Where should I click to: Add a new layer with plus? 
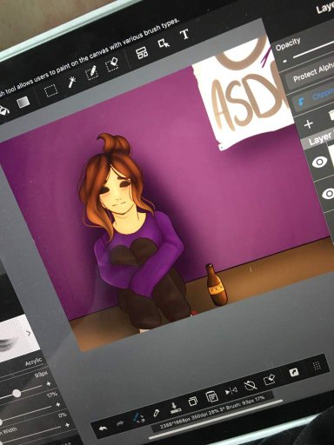[x=309, y=124]
